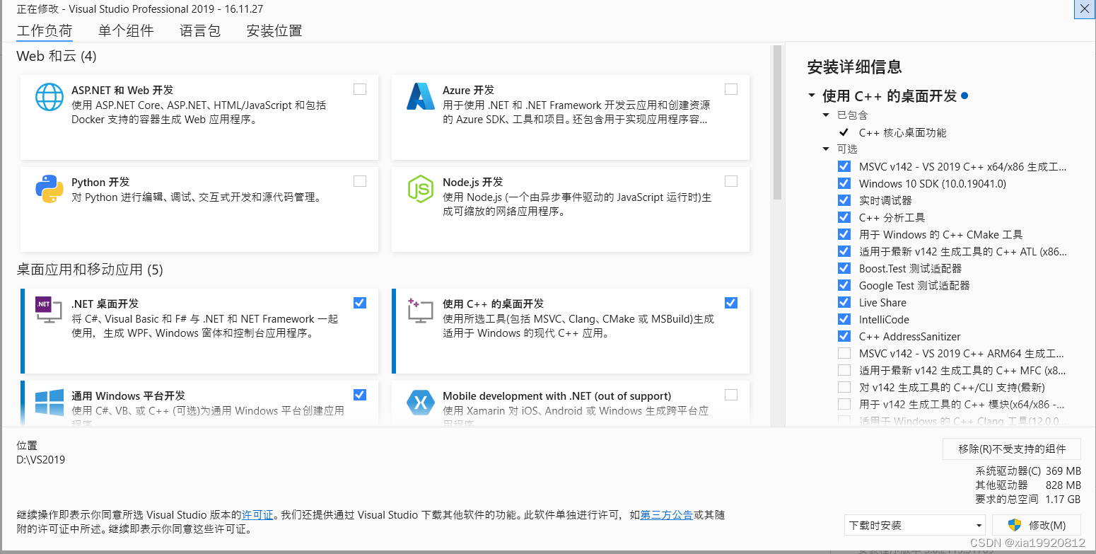Open the 单个组件 tab
This screenshot has width=1096, height=554.
click(126, 30)
